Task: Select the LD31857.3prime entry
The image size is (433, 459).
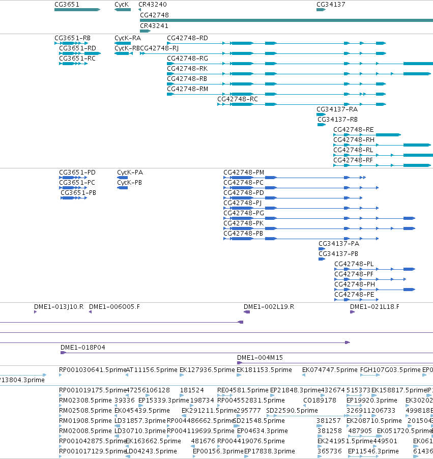Action: click(116, 426)
